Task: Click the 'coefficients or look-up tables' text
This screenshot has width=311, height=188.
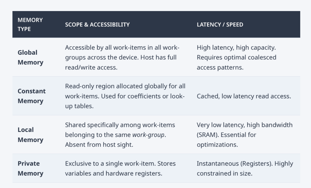Action: 125,101
